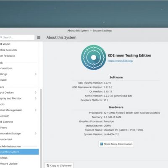Open Bluetooth settings

point(19,116)
